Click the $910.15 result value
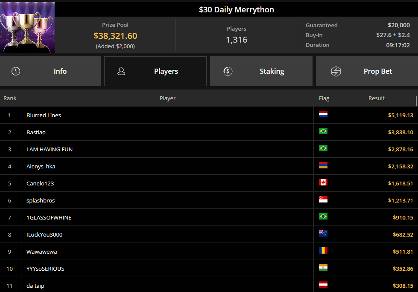 (403, 217)
